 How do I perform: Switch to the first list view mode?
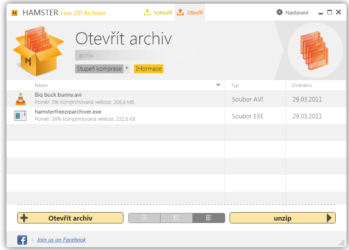coord(144,218)
